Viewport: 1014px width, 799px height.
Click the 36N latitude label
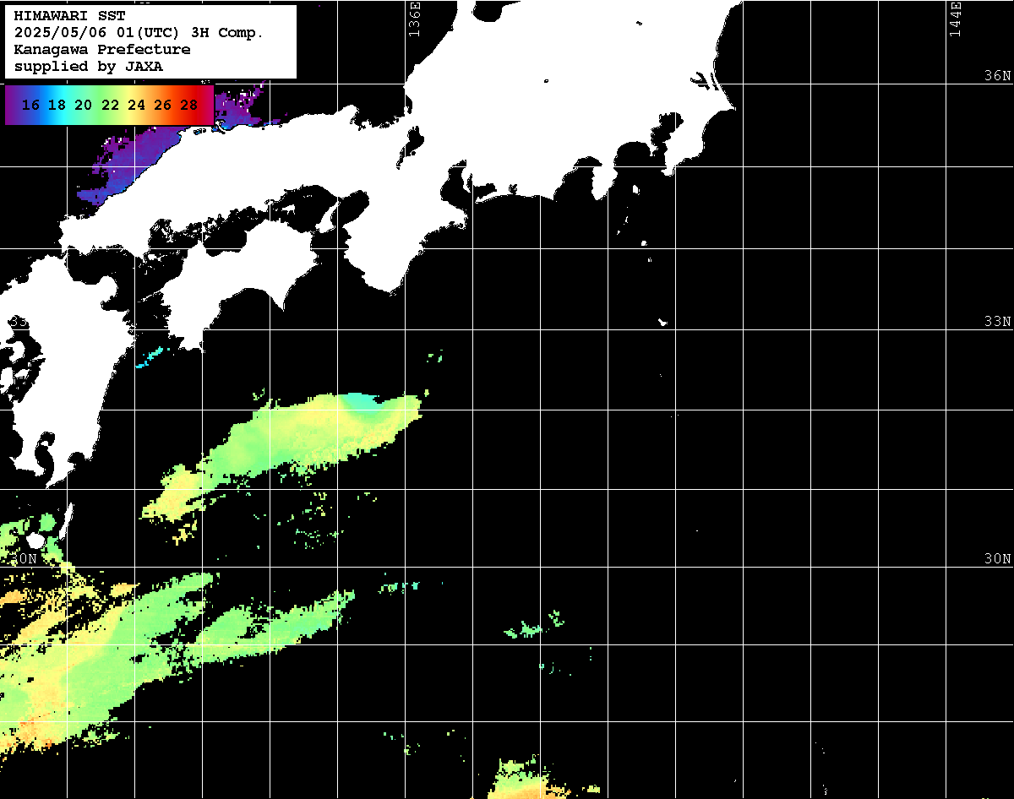point(997,75)
